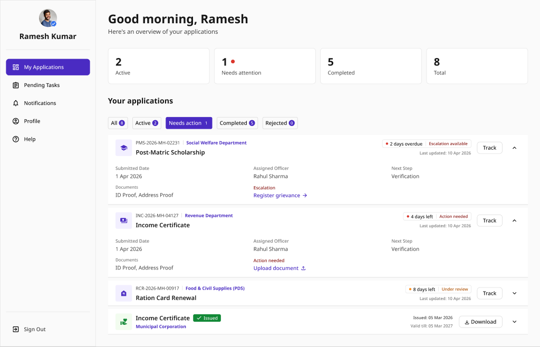Open the Notifications page
Viewport: 540px width, 347px height.
point(48,103)
